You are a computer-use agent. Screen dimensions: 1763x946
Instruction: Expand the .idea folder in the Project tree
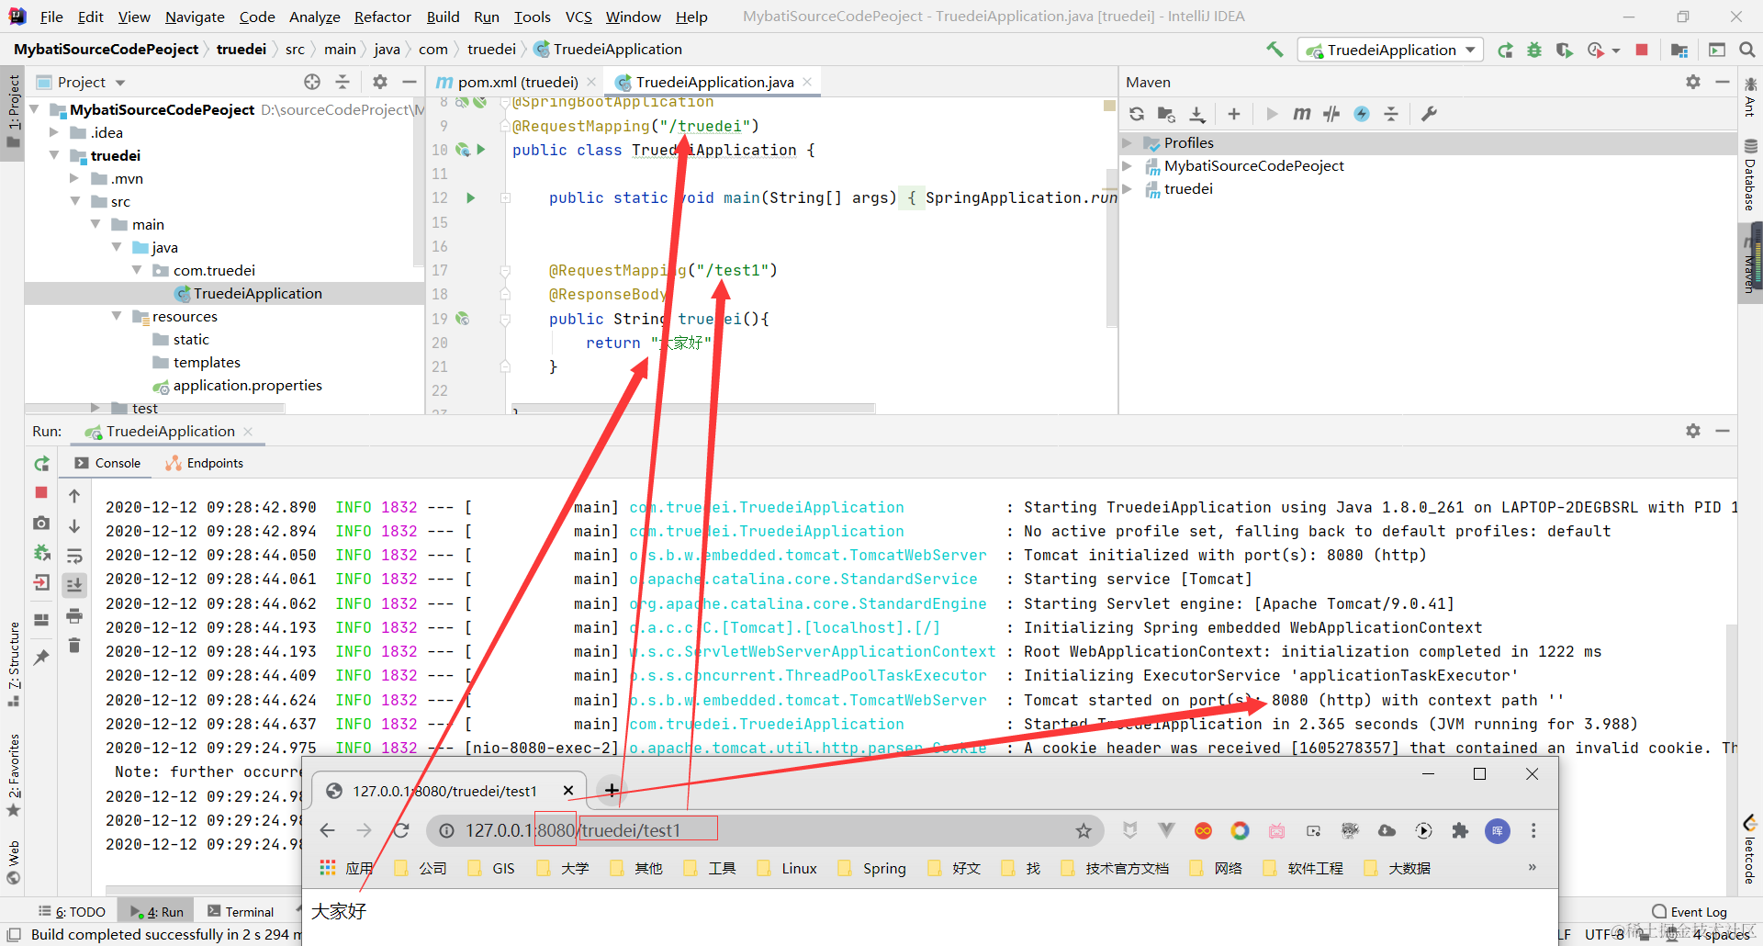pos(54,132)
